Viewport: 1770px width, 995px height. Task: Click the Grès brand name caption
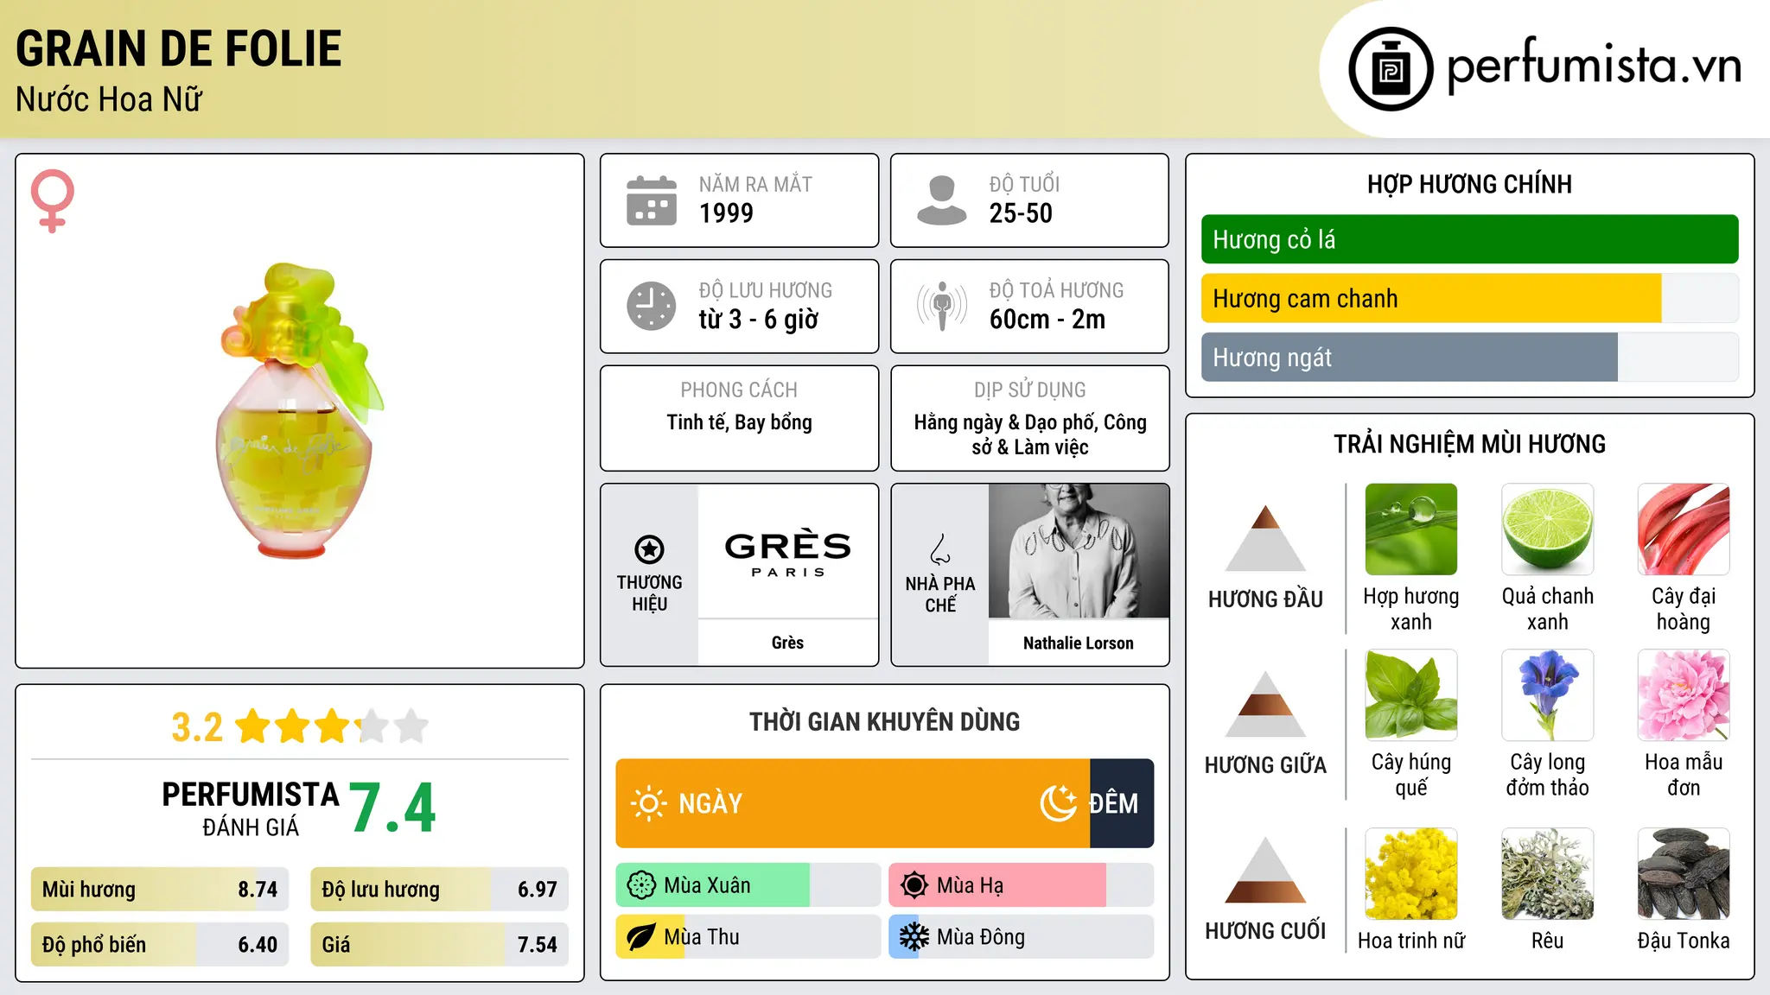pos(787,643)
